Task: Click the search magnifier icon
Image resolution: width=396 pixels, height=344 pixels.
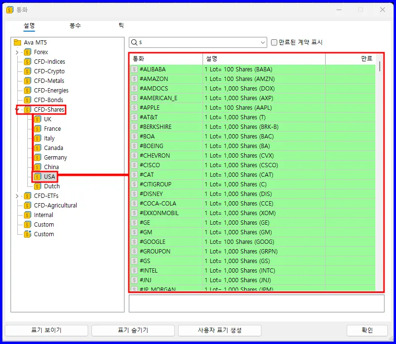Action: coord(134,43)
